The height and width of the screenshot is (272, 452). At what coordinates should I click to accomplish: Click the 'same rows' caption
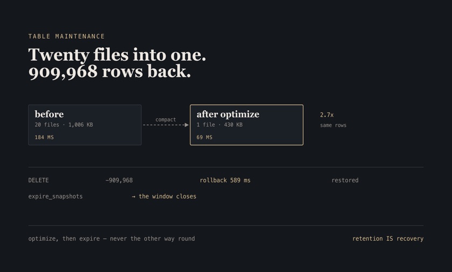point(333,125)
